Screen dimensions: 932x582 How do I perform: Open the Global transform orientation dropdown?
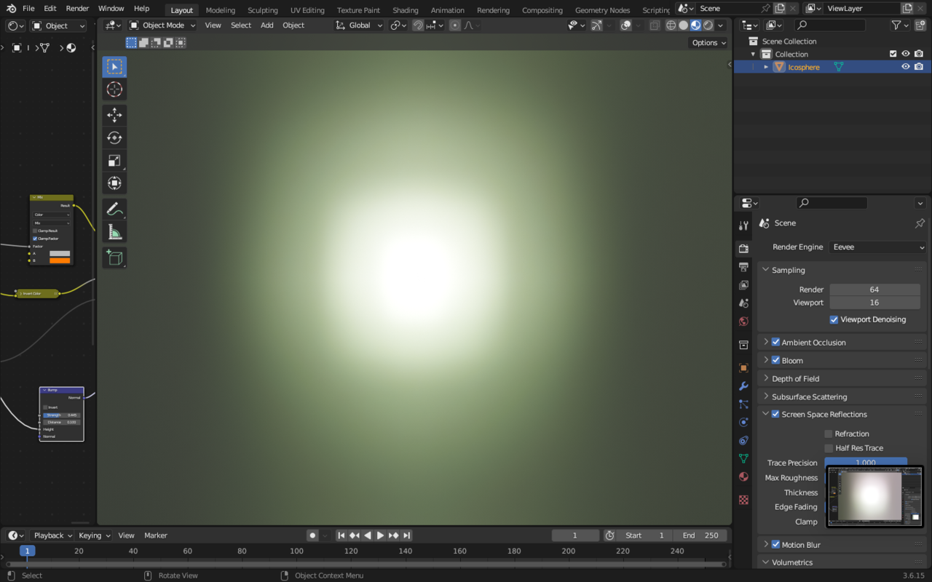click(x=359, y=25)
